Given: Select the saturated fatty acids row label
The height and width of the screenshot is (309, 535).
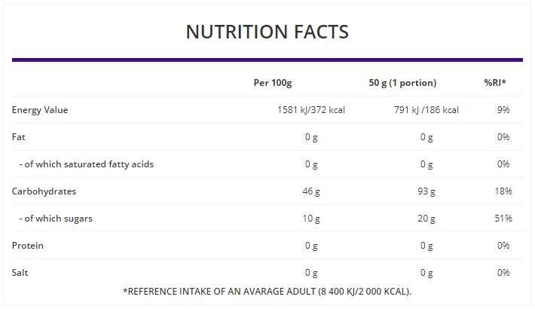Looking at the screenshot, I should click(x=86, y=164).
